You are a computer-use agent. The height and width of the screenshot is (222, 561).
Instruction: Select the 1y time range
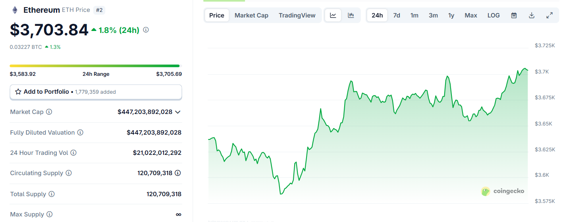pos(451,15)
